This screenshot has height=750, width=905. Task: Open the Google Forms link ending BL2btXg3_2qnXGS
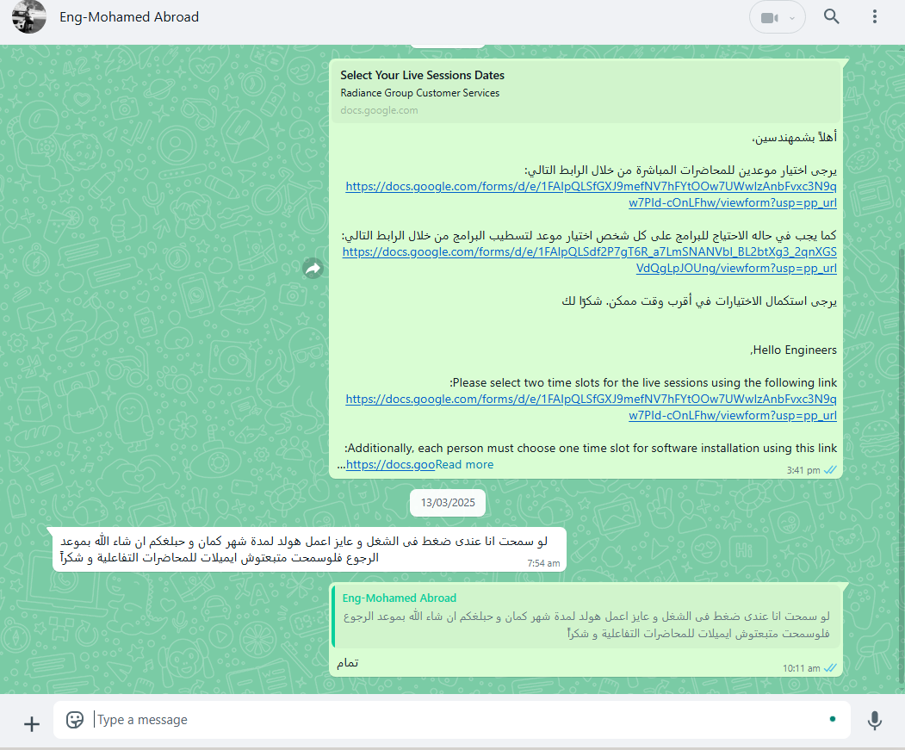(x=589, y=260)
